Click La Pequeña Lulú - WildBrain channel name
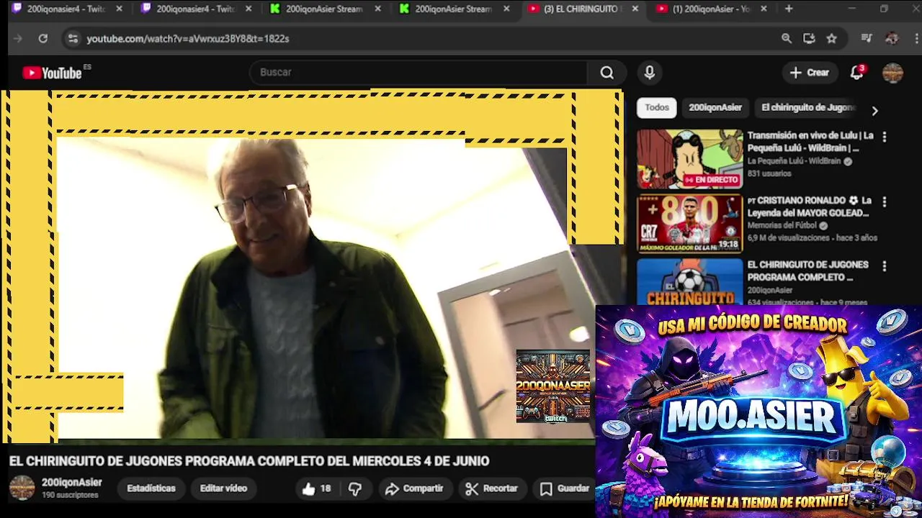 tap(794, 161)
